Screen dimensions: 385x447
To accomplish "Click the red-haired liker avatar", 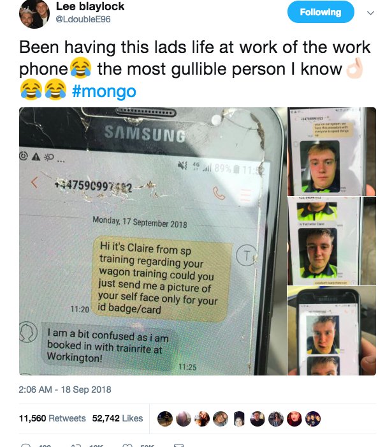I will coord(294,419).
